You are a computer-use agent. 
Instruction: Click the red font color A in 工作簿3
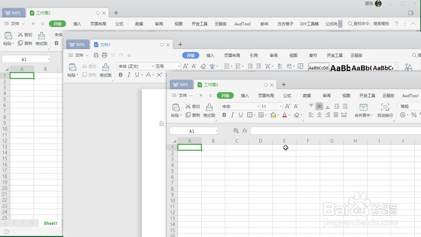pyautogui.click(x=285, y=115)
